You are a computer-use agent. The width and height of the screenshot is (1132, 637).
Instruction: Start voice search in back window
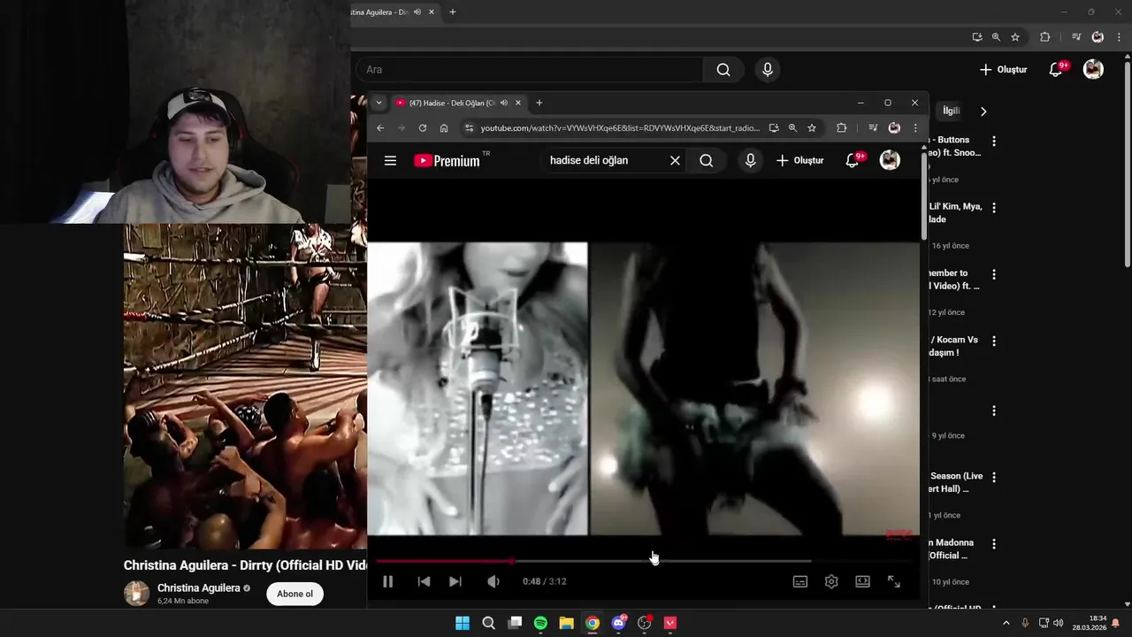click(767, 70)
